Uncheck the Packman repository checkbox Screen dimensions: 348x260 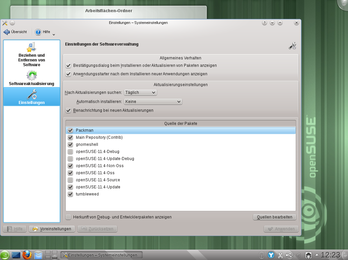70,130
